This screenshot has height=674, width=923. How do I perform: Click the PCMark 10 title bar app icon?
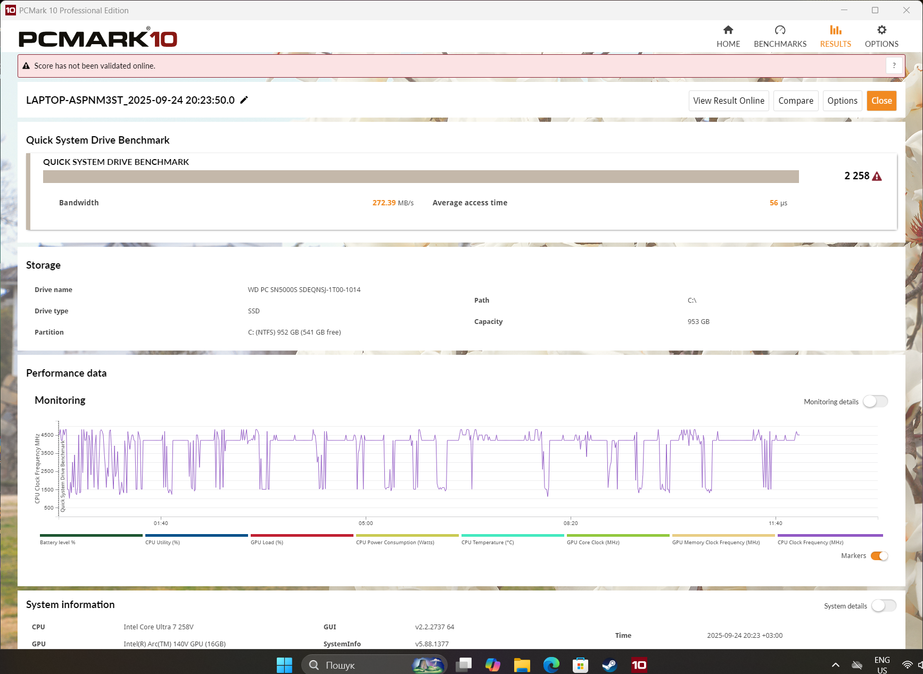(10, 10)
